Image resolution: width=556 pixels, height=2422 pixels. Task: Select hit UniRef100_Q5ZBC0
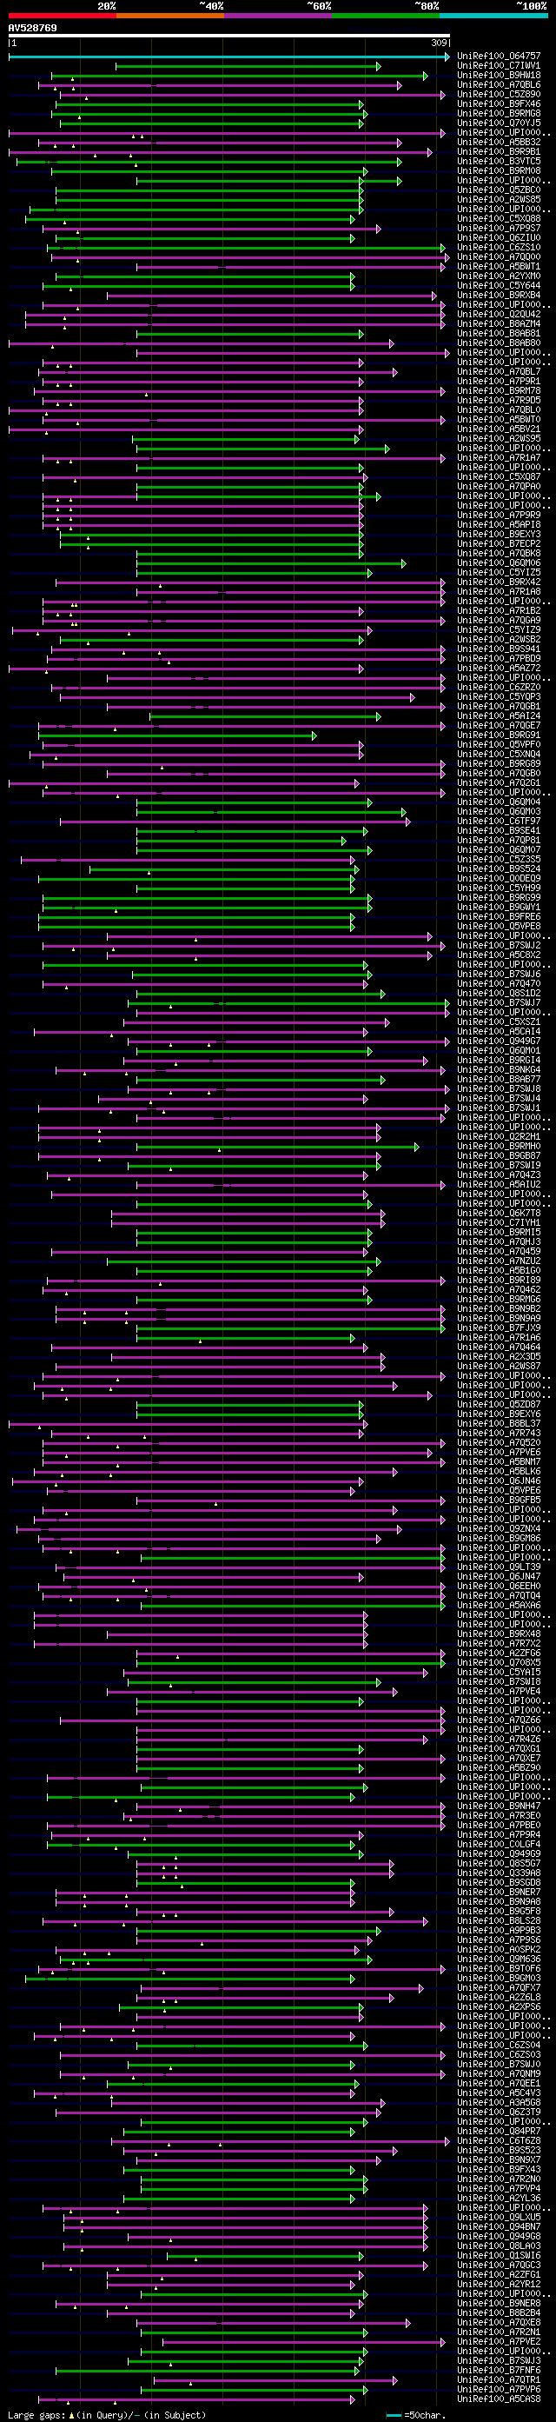coord(499,191)
